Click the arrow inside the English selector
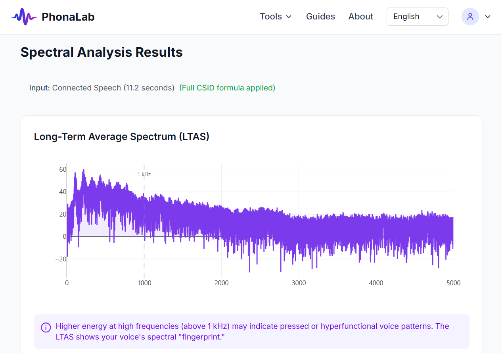 (x=440, y=17)
